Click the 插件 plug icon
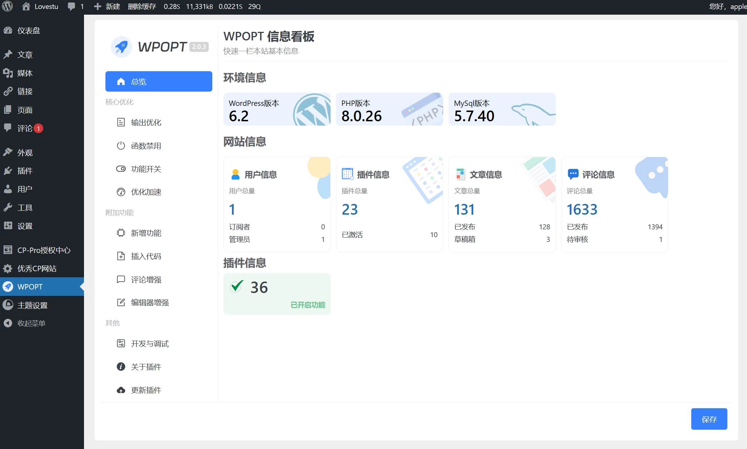Image resolution: width=747 pixels, height=449 pixels. (8, 171)
